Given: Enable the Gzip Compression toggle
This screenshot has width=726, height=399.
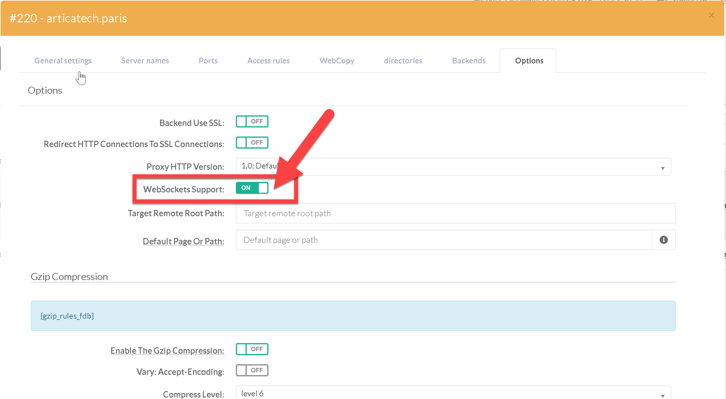Looking at the screenshot, I should point(252,349).
